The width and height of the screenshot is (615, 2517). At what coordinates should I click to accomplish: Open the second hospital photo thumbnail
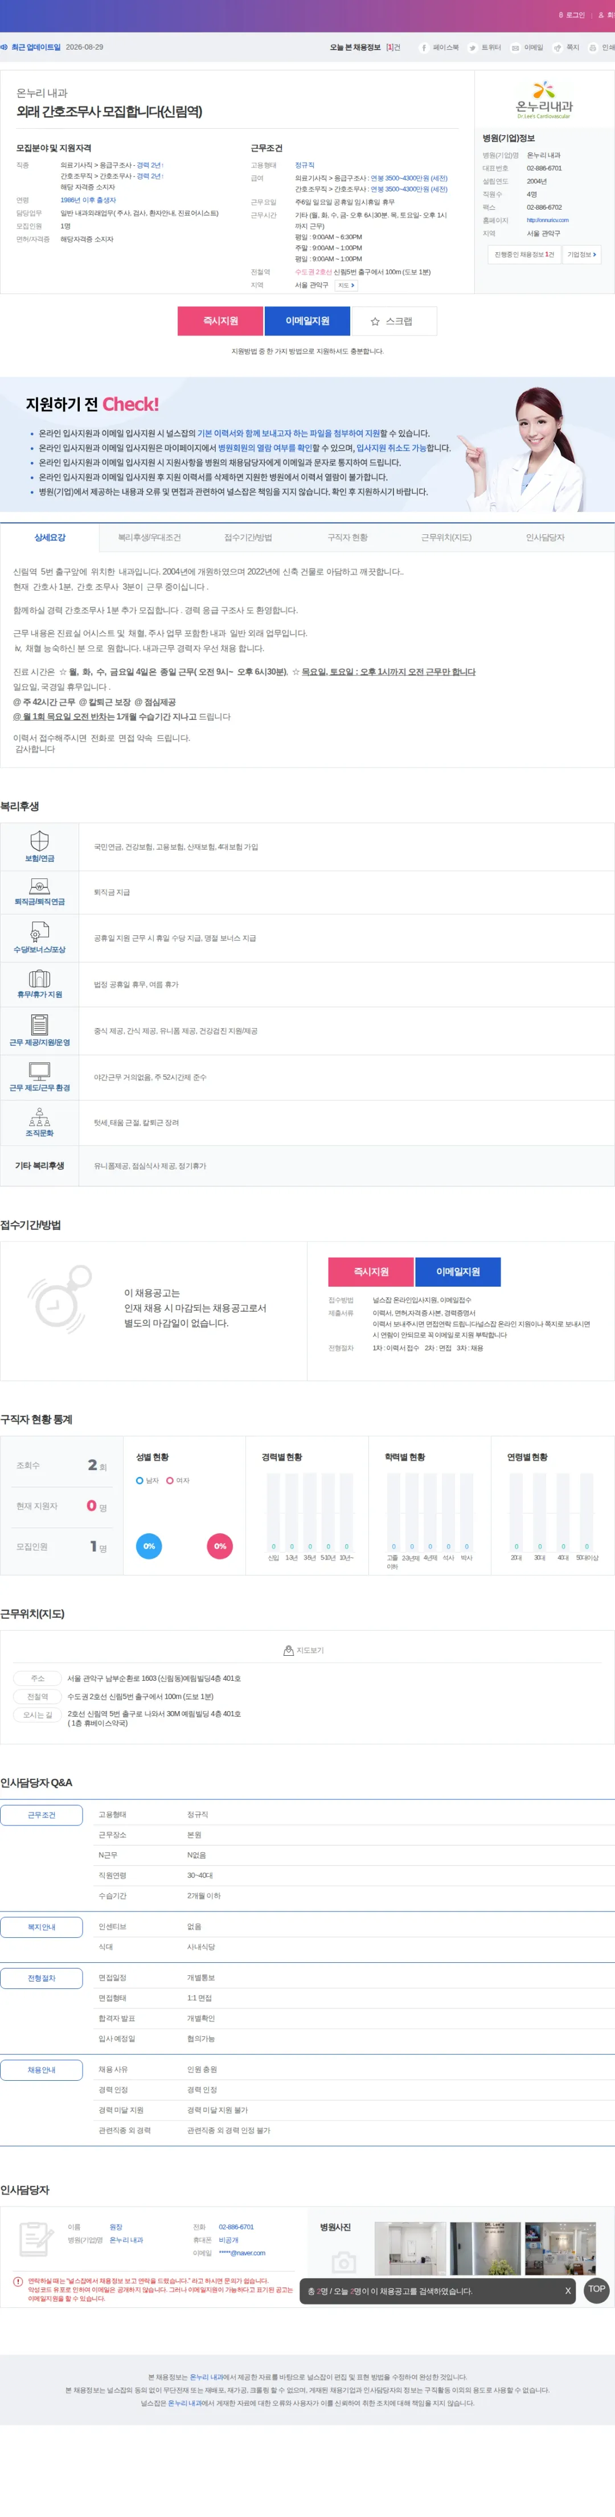(x=485, y=2248)
